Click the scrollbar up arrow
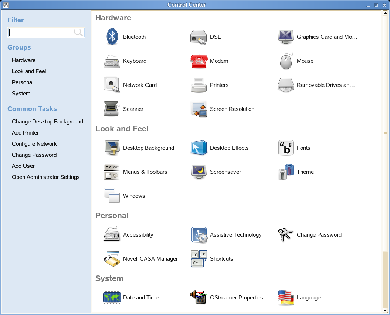This screenshot has width=390, height=315. click(x=385, y=13)
